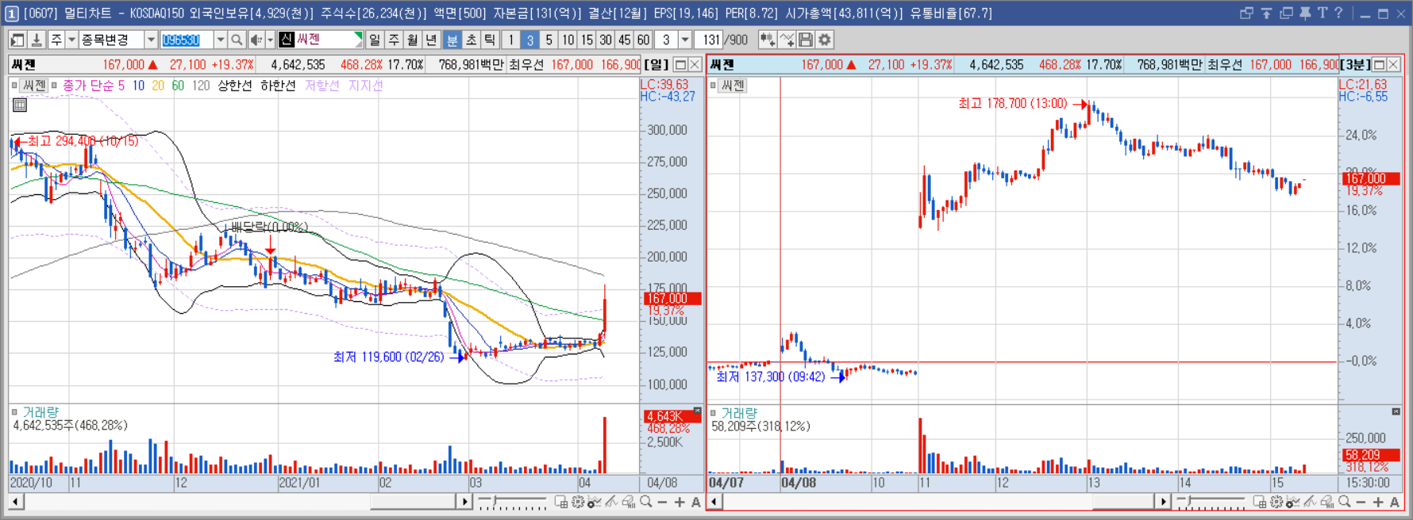Select the highlighted 3 minute interval button
1413x520 pixels.
tap(529, 40)
